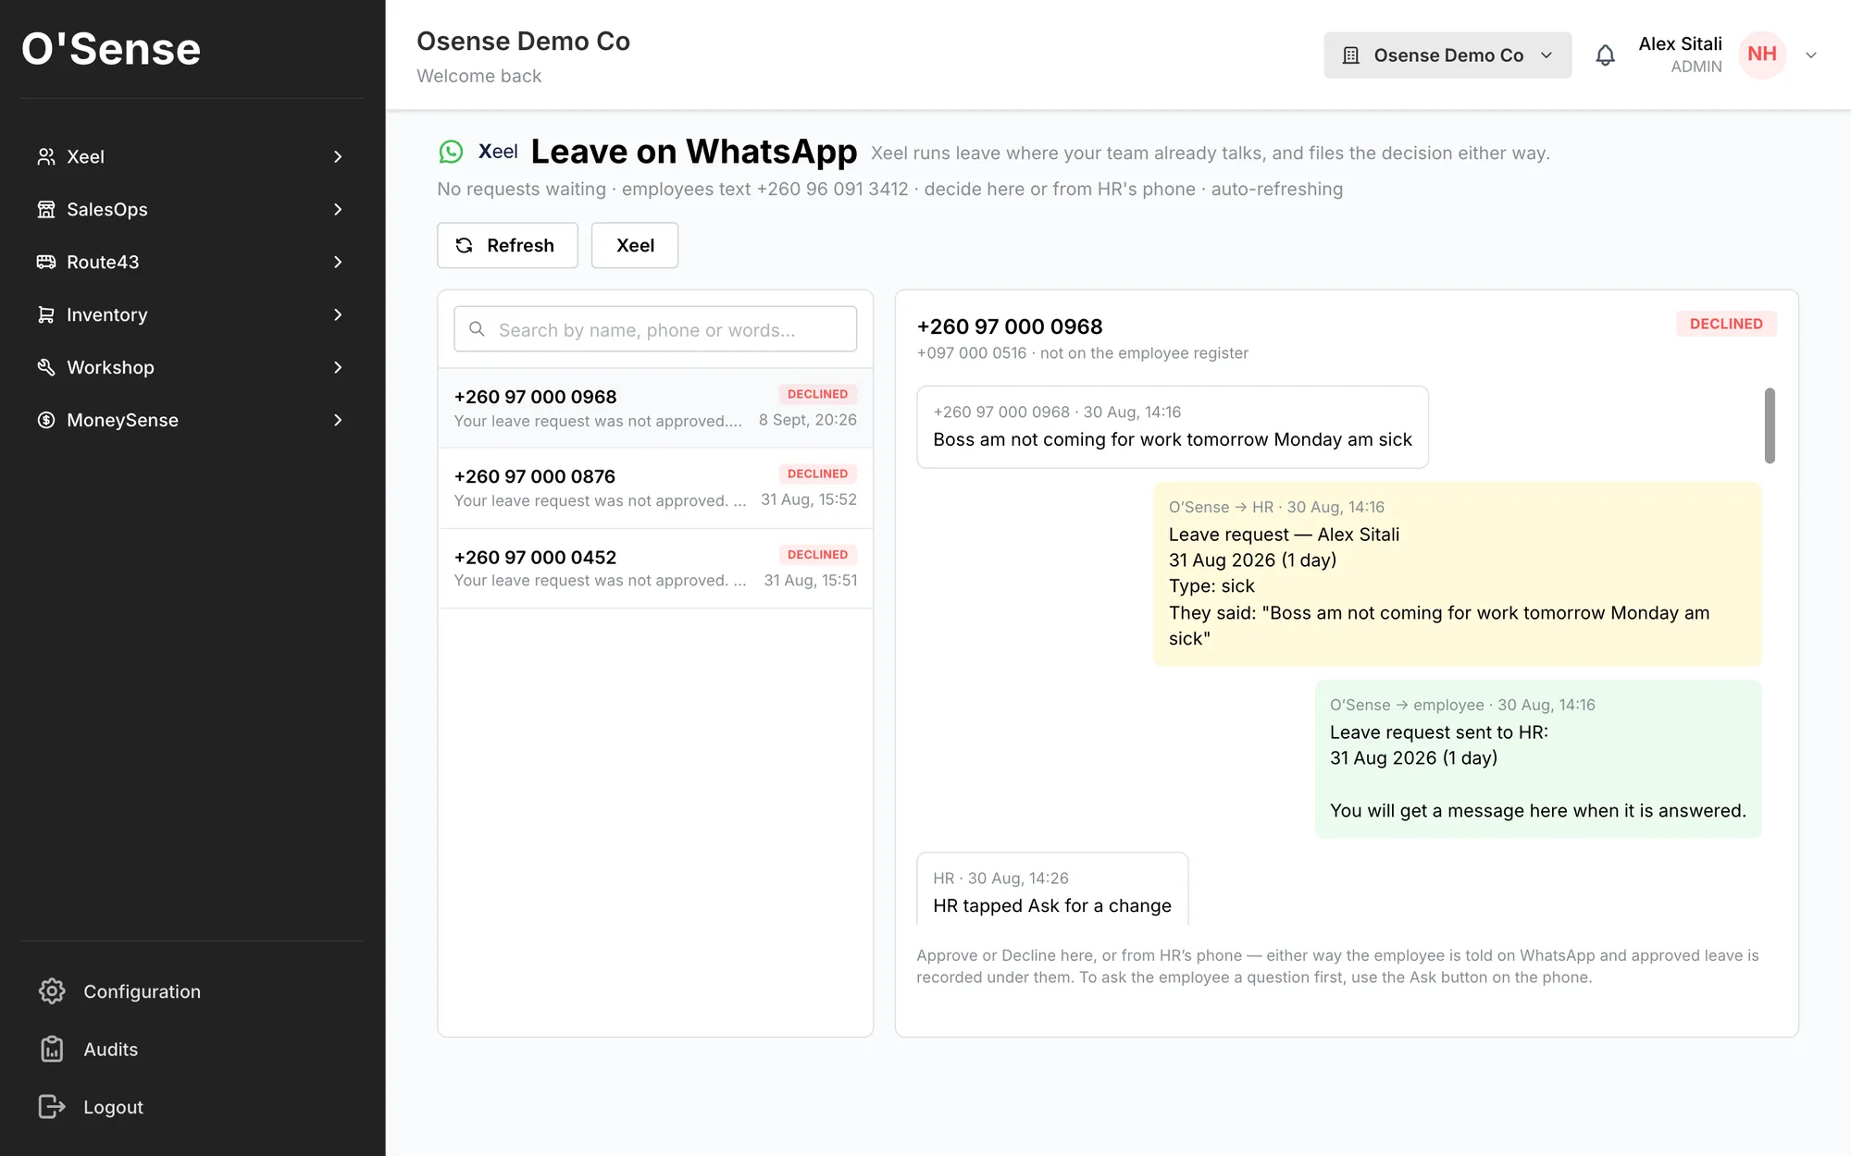This screenshot has width=1851, height=1156.
Task: Expand the Route43 sidebar chevron
Action: (338, 263)
